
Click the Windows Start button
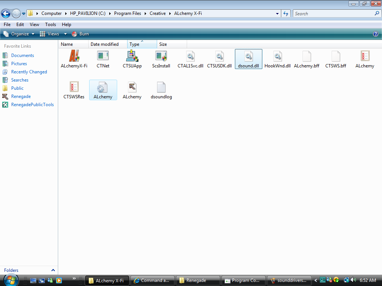pos(10,280)
